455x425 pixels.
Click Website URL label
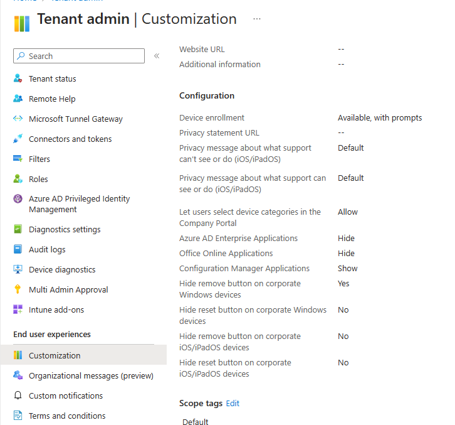(x=202, y=50)
